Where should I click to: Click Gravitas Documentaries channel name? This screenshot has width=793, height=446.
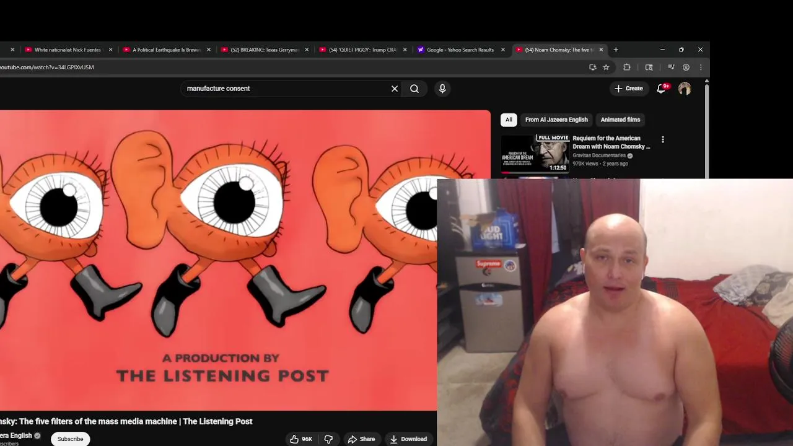coord(599,155)
